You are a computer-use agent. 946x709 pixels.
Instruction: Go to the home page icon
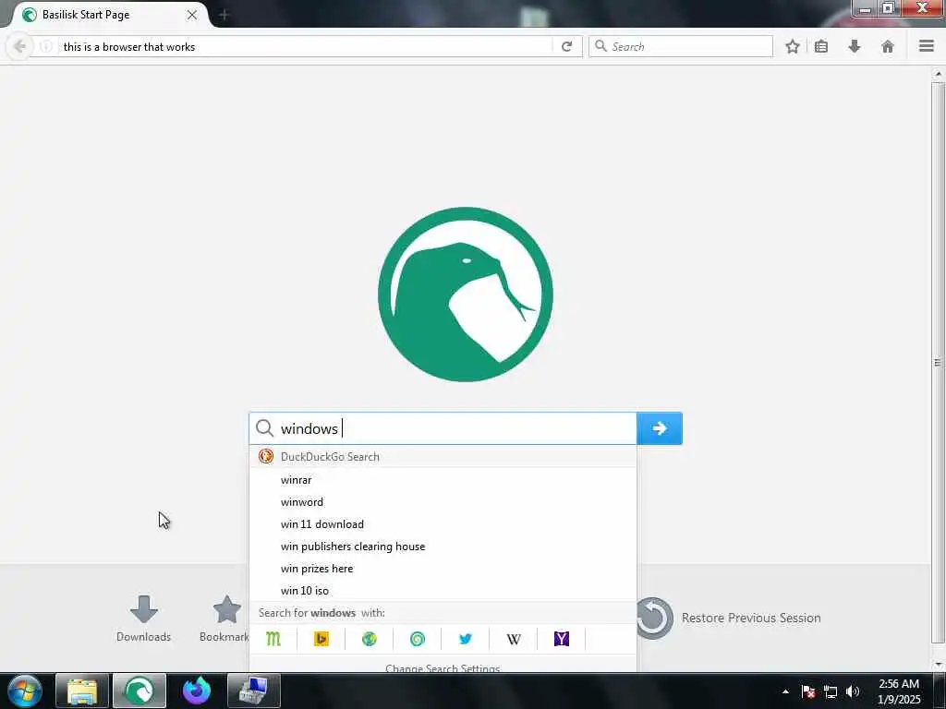[888, 46]
